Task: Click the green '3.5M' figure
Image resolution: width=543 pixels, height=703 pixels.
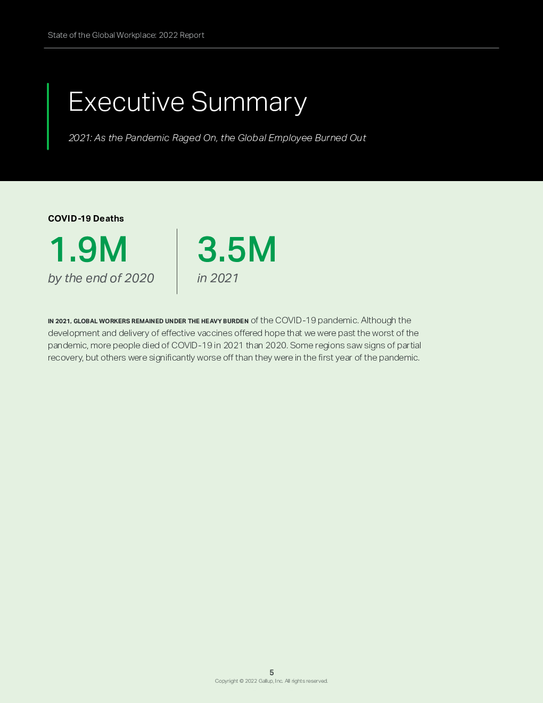Action: point(237,249)
